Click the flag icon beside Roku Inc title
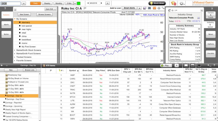Image resolution: width=218 pixels, height=121 pixels. point(85,8)
